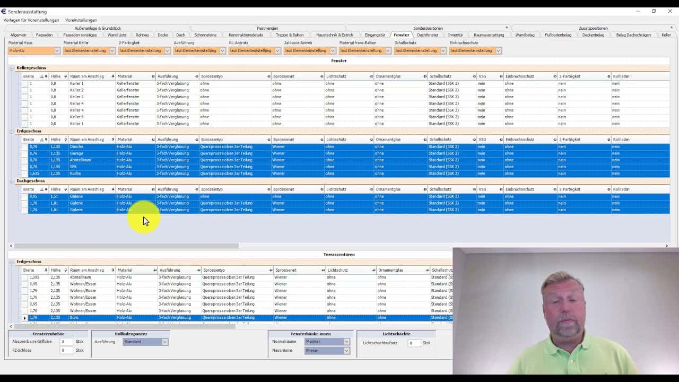
Task: Click filter icon on Kellergeschoss Sprossentyp column
Action: coord(268,76)
